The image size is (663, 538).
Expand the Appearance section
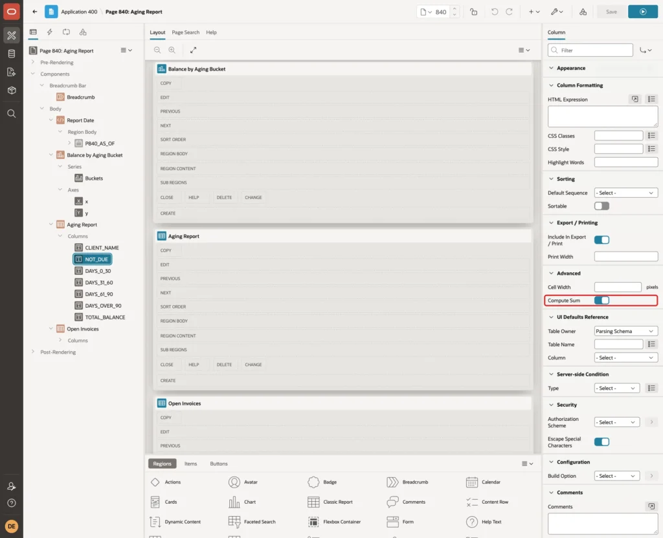[551, 68]
